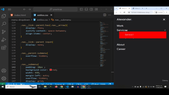Open the Invitado profile button
169x95 pixels.
click(159, 12)
